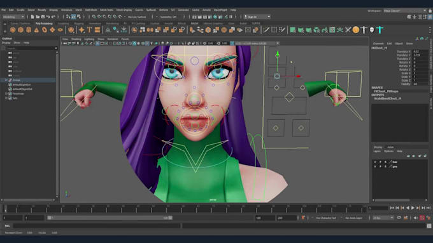This screenshot has width=433, height=243.
Task: Toggle Channel Box panel button on status line
Action: 430,16
